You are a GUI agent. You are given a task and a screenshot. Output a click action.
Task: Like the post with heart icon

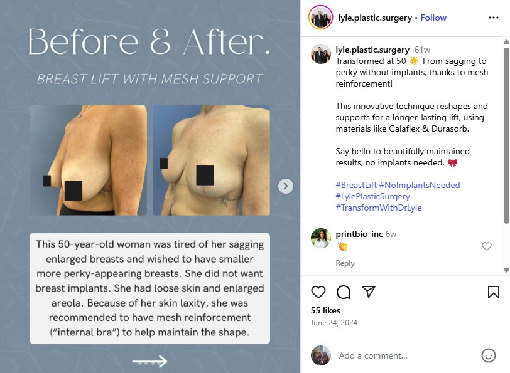(x=318, y=292)
